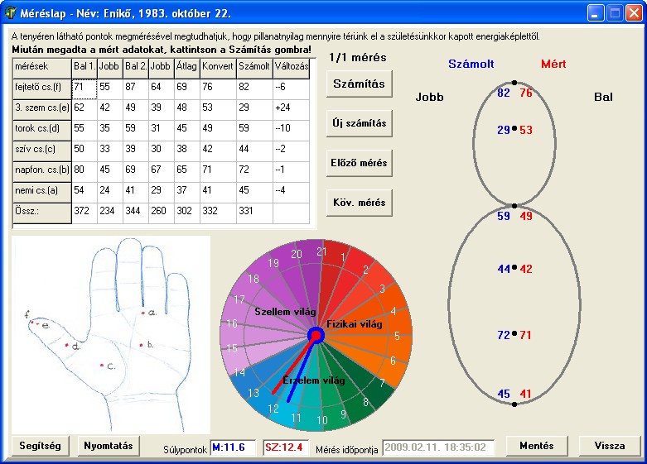Click point b. on the palm drawing
This screenshot has height=464, width=647.
pos(141,345)
